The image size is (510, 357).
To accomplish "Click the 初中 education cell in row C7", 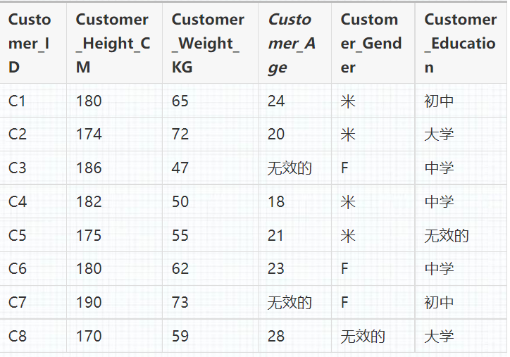I will coord(439,303).
